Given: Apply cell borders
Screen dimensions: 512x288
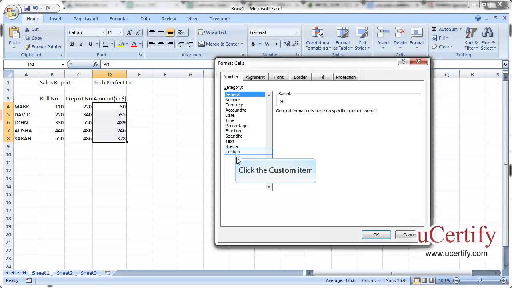Looking at the screenshot, I should click(x=105, y=44).
